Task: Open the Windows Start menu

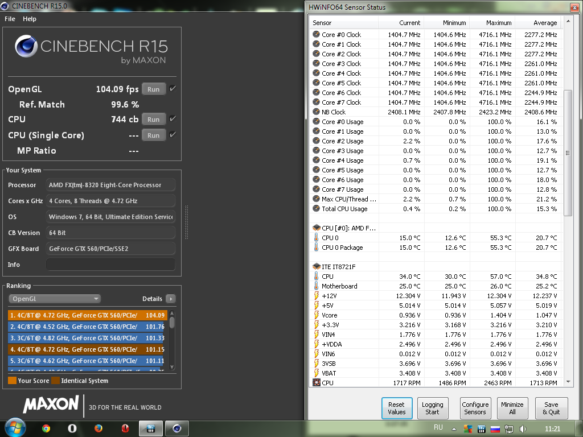Action: [14, 428]
